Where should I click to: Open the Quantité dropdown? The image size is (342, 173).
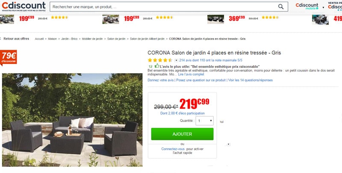204,121
